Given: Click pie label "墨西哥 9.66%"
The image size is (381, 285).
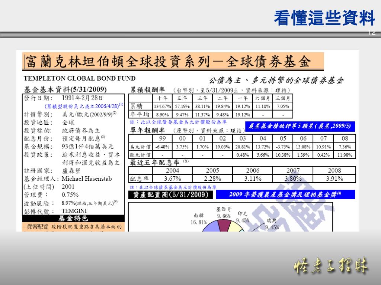Looking at the screenshot, I should 224,213.
